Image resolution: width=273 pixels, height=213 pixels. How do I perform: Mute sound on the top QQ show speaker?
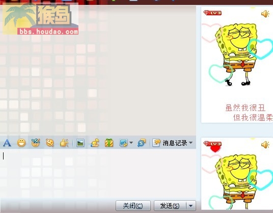click(265, 14)
